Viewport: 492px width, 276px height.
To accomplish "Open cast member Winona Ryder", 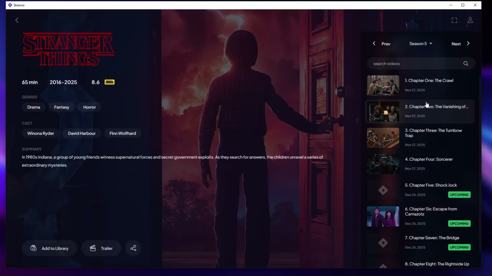I will coord(41,133).
